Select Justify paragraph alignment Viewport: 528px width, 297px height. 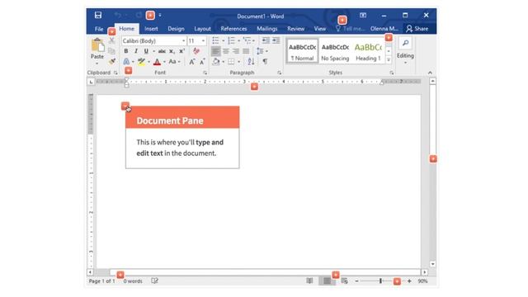[x=246, y=51]
